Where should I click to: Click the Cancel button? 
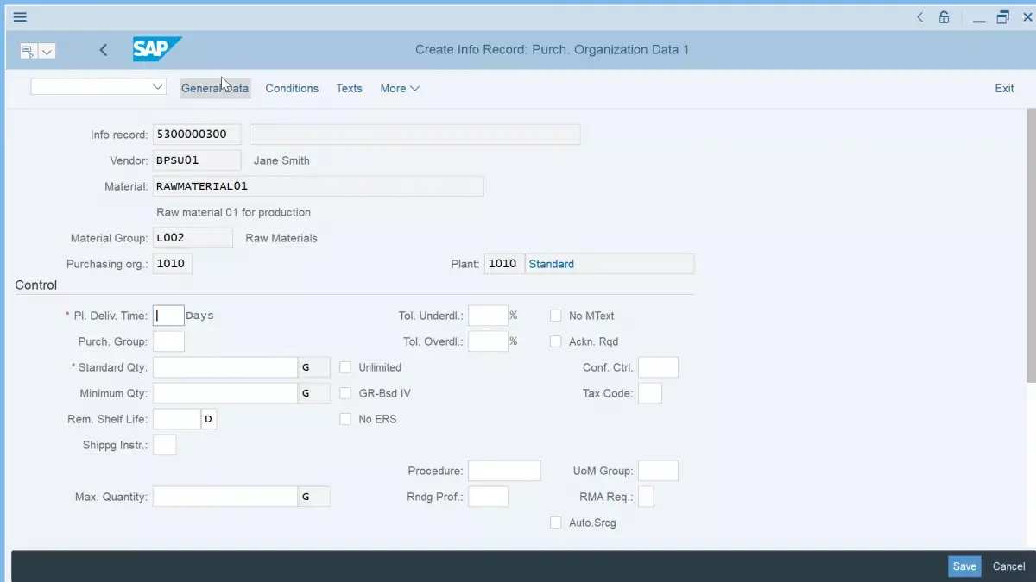[1008, 566]
